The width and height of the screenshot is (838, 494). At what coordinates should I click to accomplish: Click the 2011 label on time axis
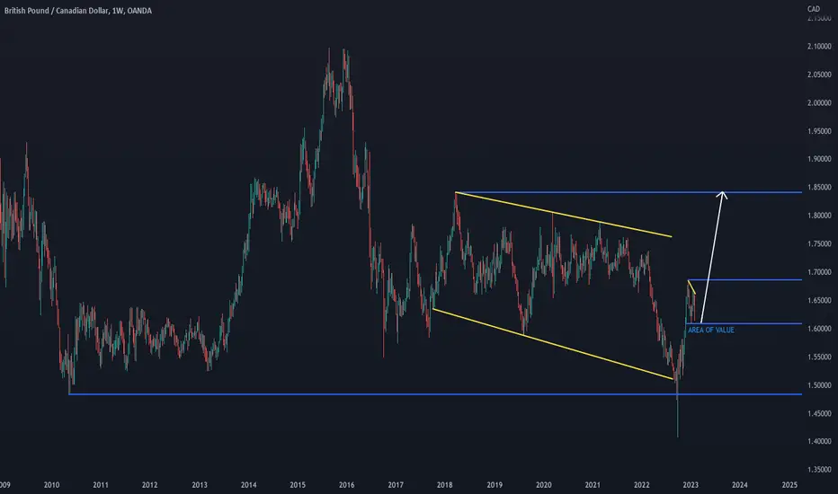coord(101,485)
